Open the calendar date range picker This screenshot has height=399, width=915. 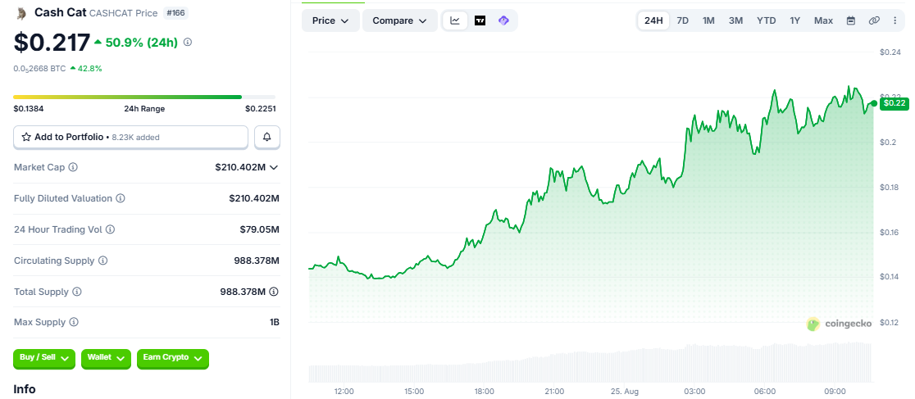(x=851, y=20)
